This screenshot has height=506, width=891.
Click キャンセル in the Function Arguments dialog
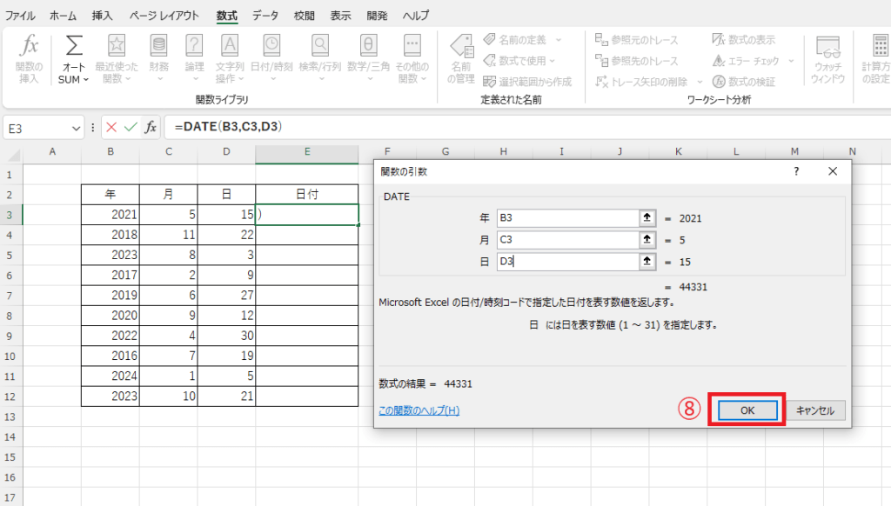814,410
